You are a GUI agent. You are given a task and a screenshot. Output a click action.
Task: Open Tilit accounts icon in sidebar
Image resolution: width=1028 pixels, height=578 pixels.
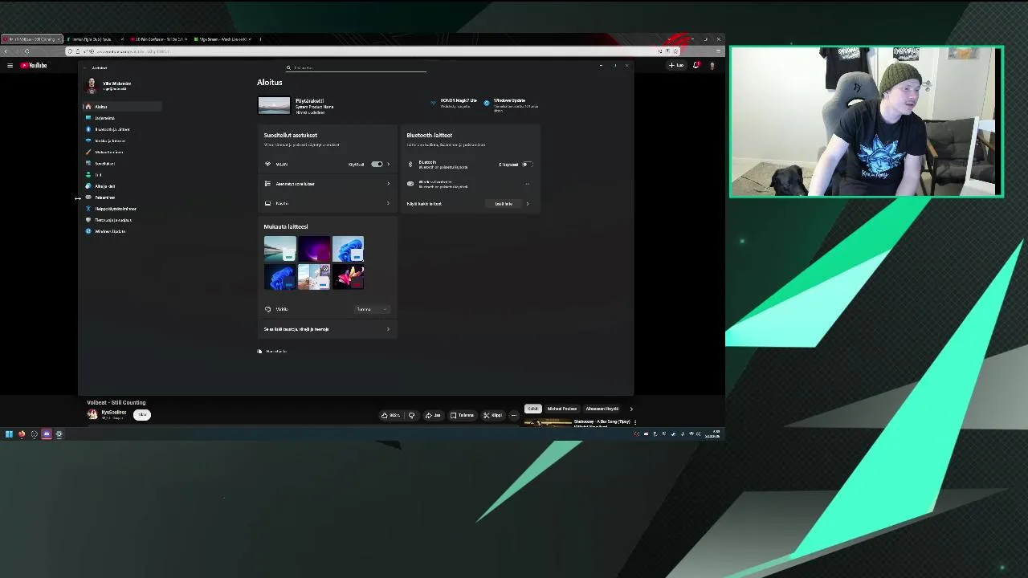[x=88, y=174]
